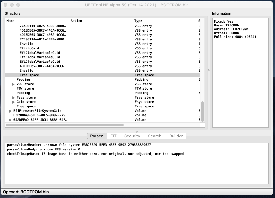Open the Builder tab
The height and width of the screenshot is (198, 275).
176,136
